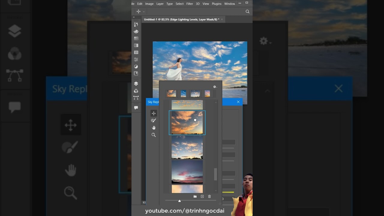Open the Swatches grid panel icon
Image resolution: width=384 pixels, height=216 pixels.
click(x=136, y=38)
